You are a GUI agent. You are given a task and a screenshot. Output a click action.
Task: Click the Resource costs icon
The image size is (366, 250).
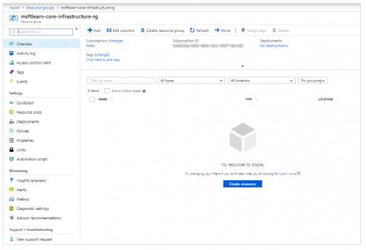[11, 112]
